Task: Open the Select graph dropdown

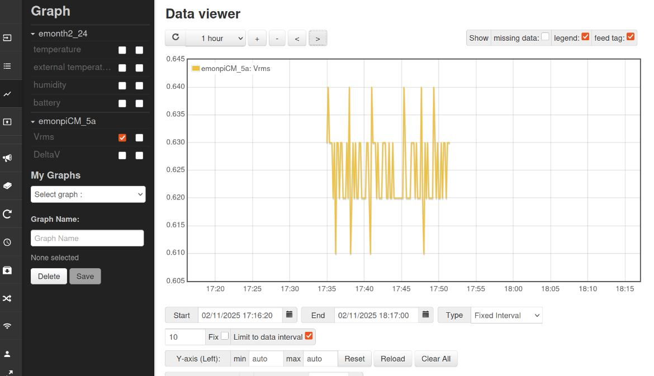Action: tap(88, 194)
